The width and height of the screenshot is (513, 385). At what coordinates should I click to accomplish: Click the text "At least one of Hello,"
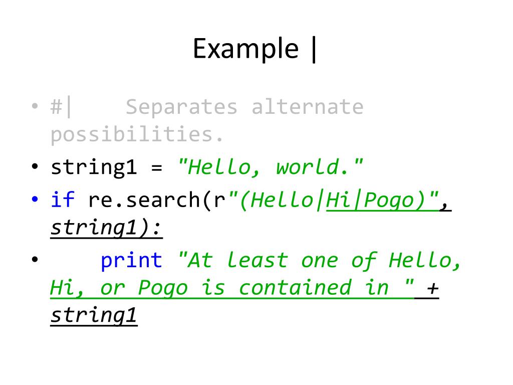pos(320,261)
